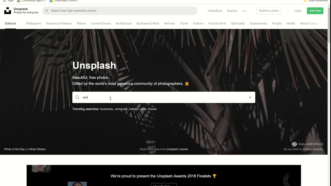
Task: Focus the top search free photos field
Action: (120, 11)
